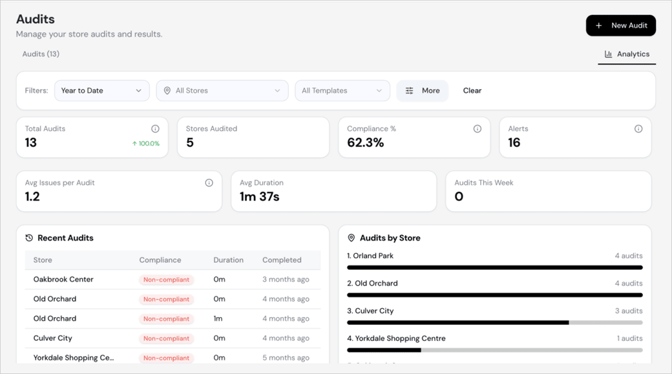
Task: Click the Compliance column header
Action: [x=160, y=260]
